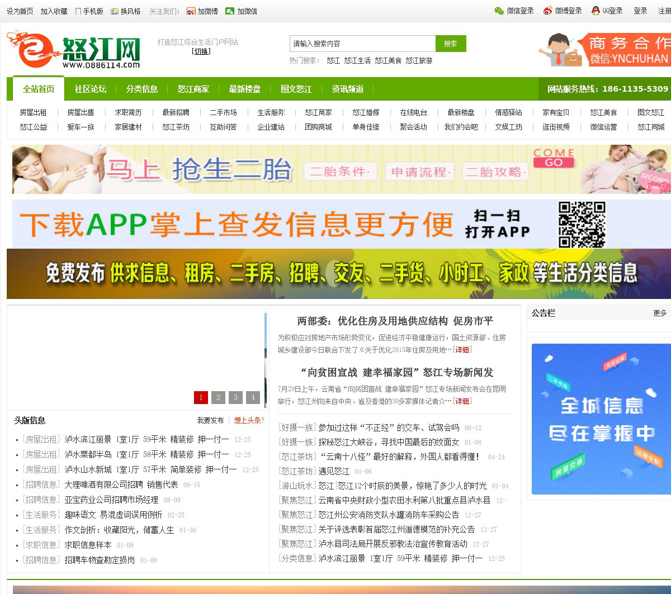The image size is (671, 594).
Task: Click the QQ penguin login icon
Action: [596, 11]
